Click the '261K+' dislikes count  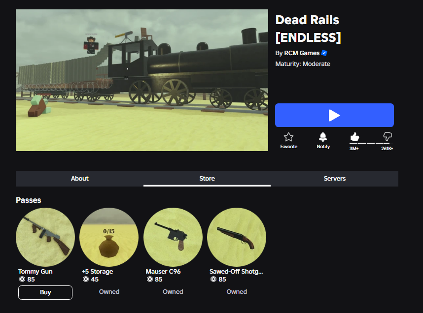click(x=387, y=149)
